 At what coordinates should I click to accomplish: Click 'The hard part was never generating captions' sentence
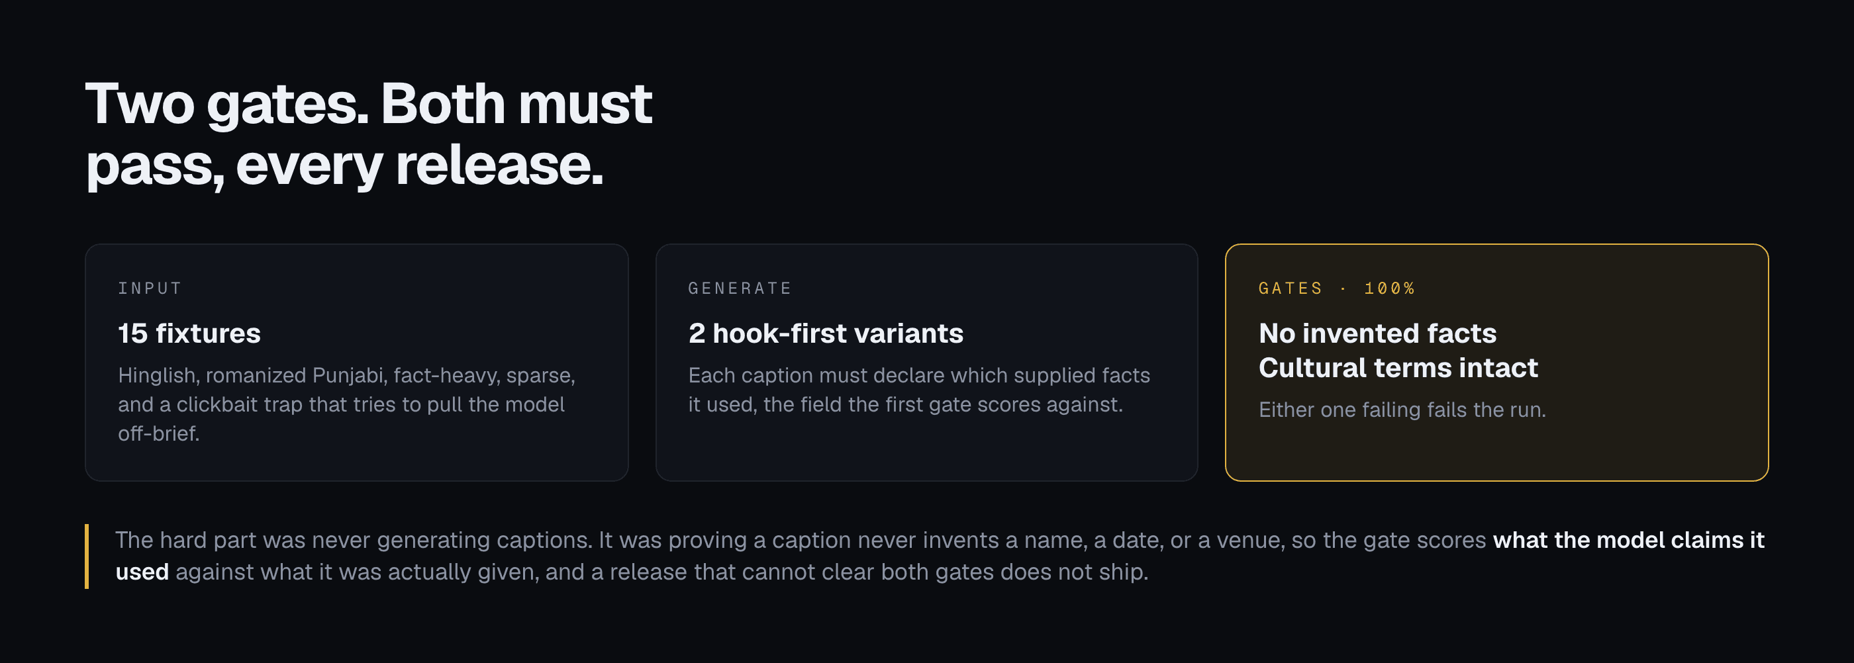tap(354, 540)
